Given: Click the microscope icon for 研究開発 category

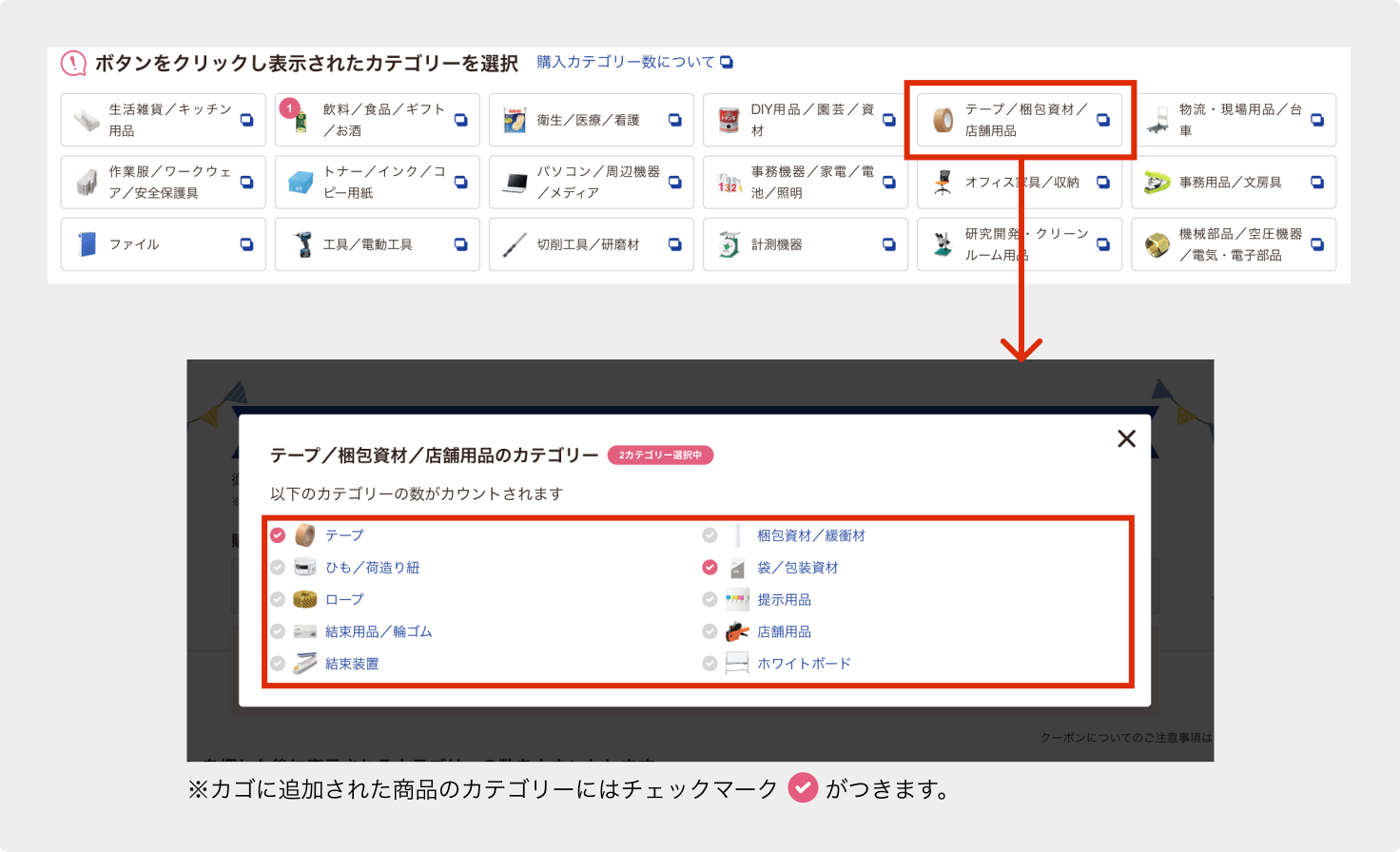Looking at the screenshot, I should coord(943,244).
